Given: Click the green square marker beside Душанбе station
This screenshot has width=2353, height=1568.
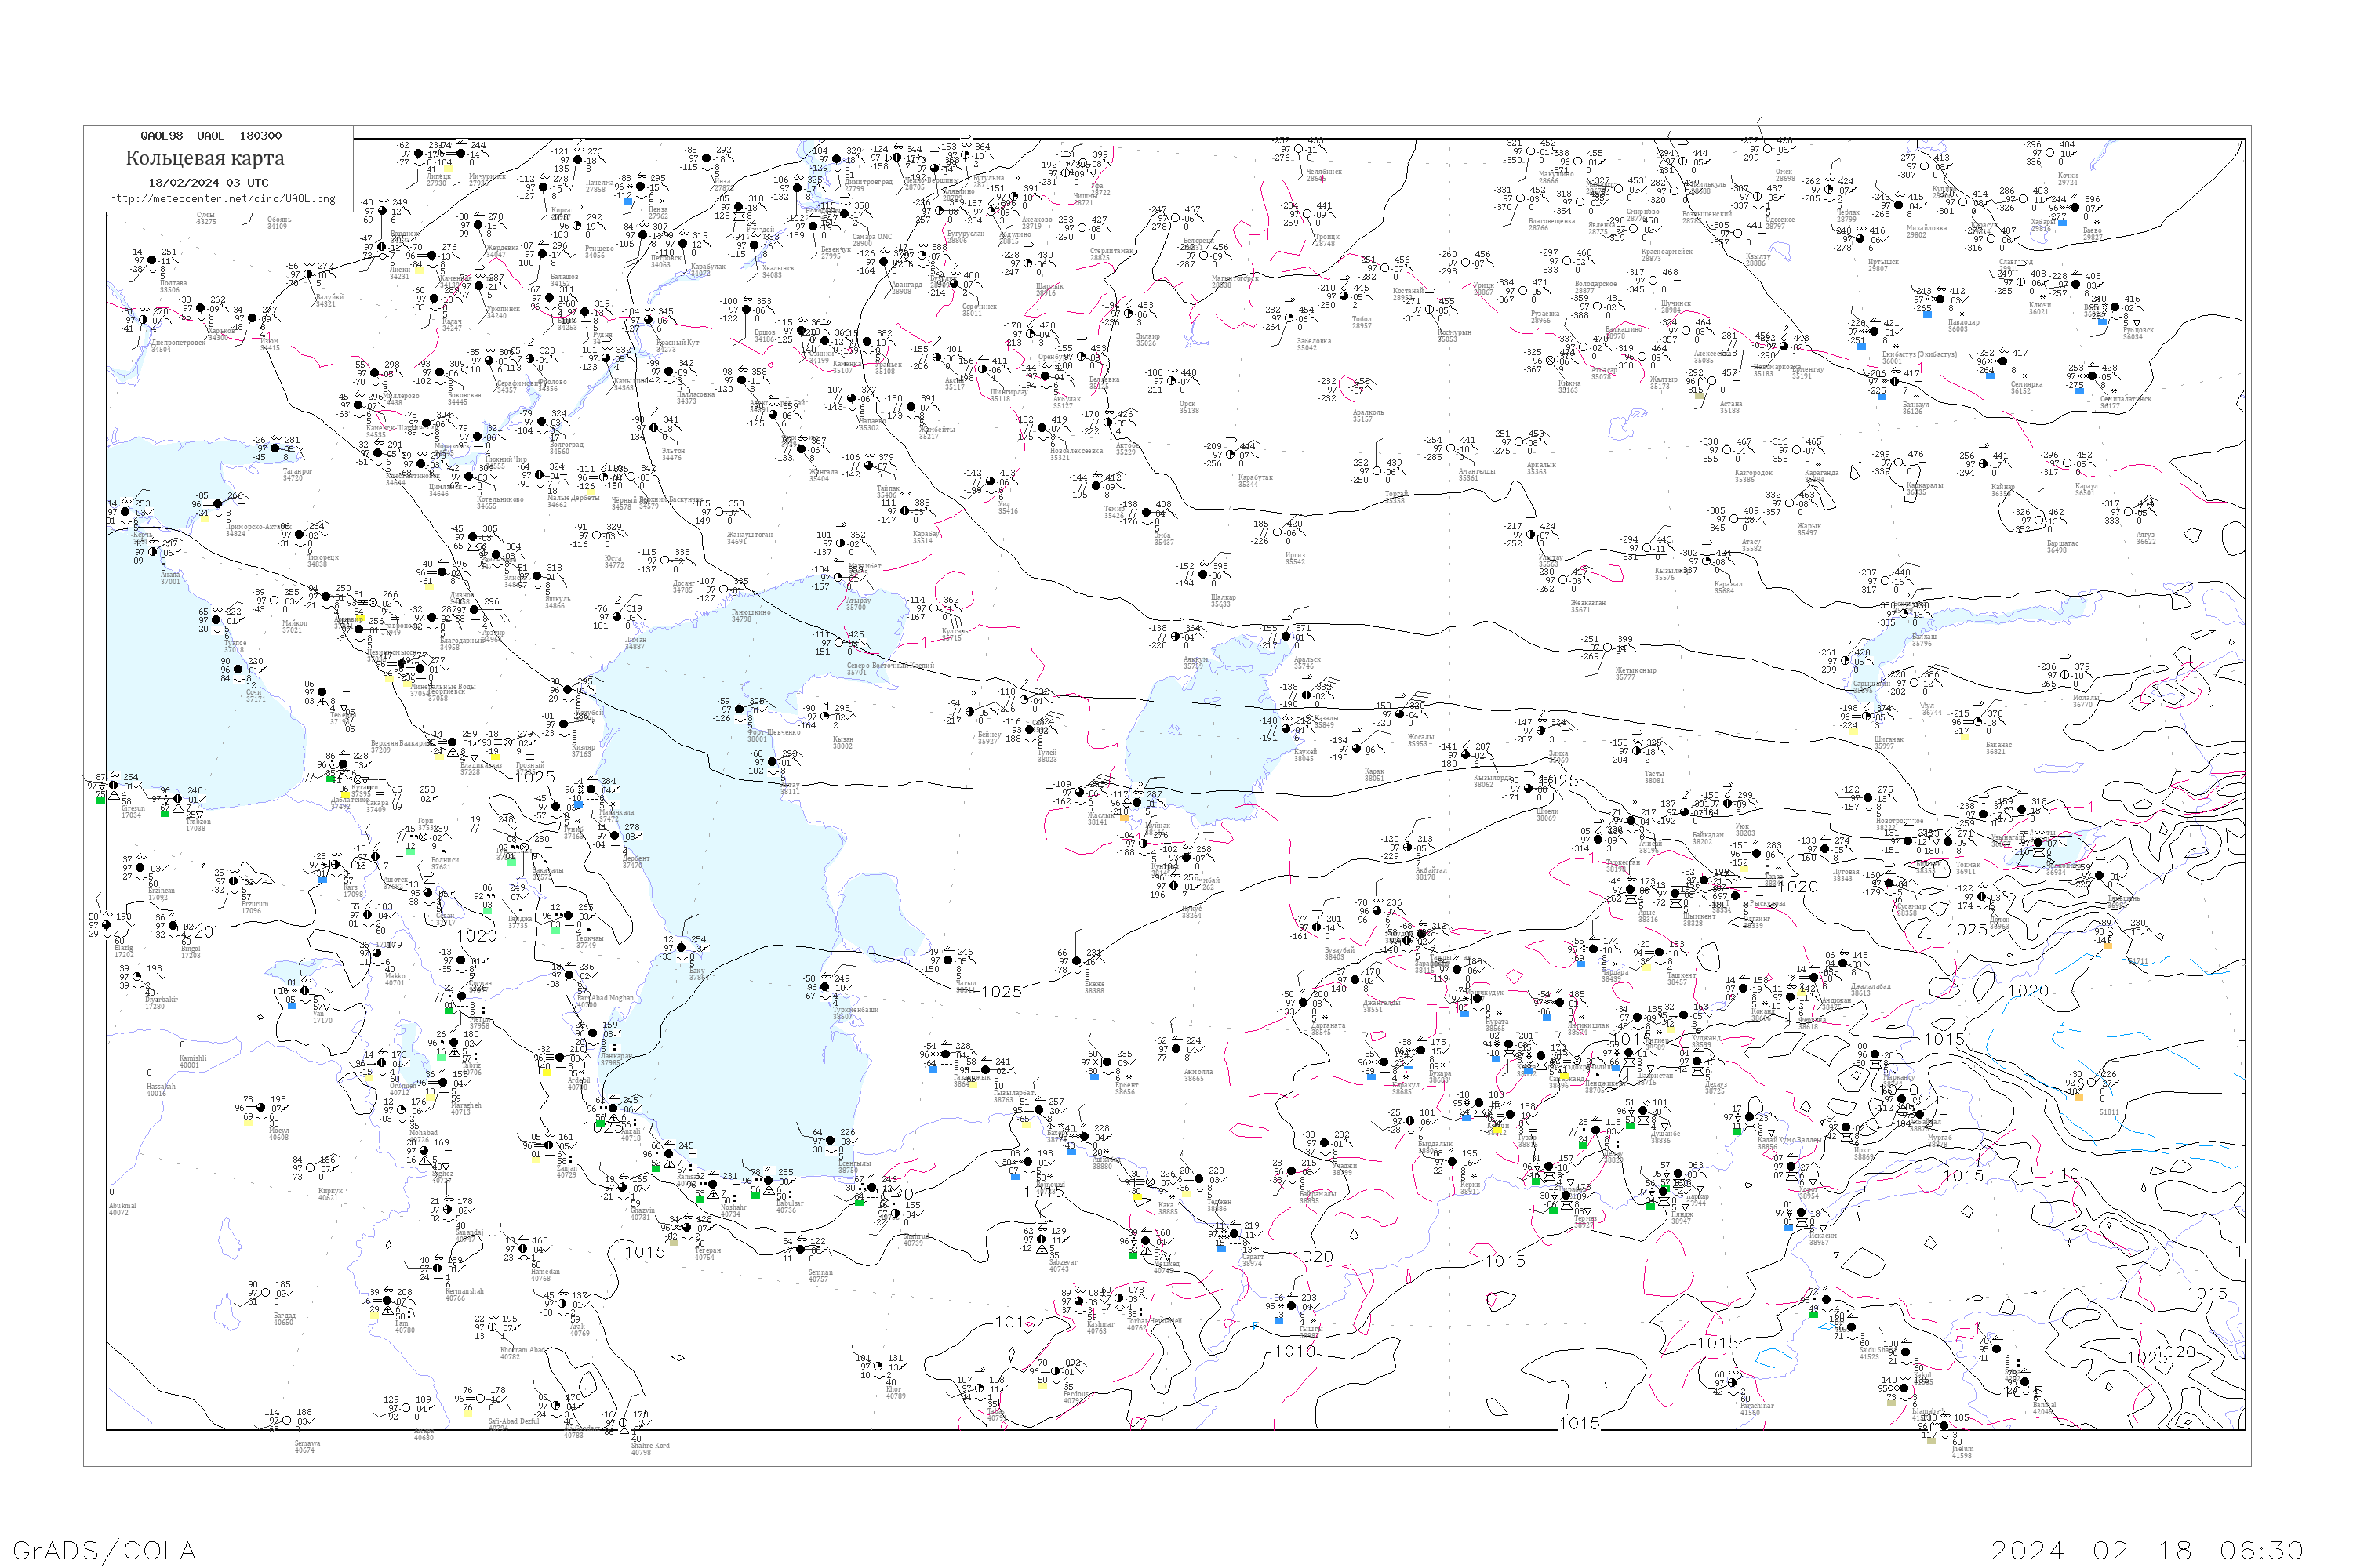Looking at the screenshot, I should click(1630, 1126).
